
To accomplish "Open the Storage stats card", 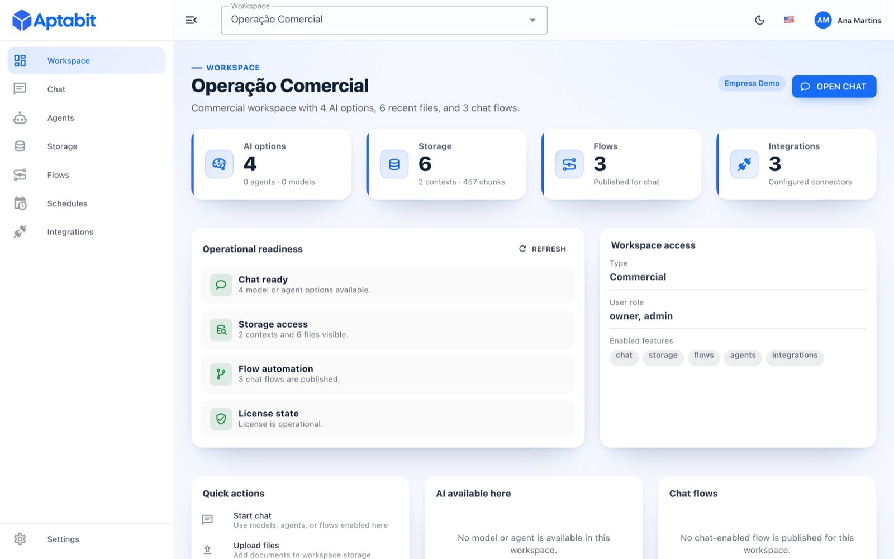I will tap(446, 164).
